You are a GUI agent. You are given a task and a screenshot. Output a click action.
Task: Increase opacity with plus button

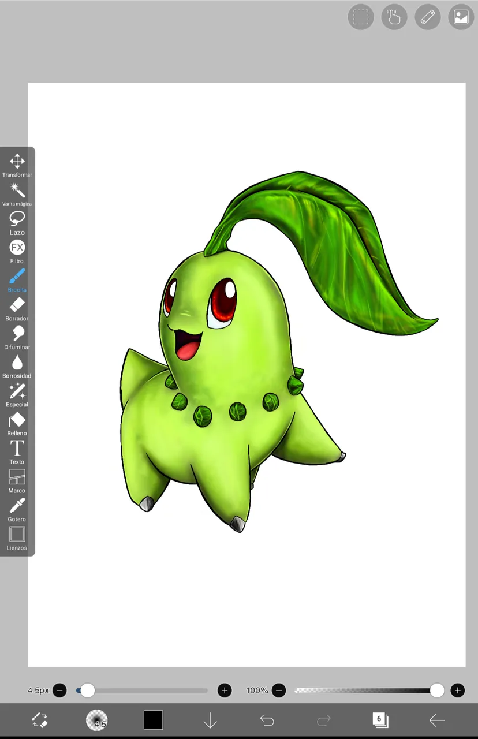(x=458, y=690)
